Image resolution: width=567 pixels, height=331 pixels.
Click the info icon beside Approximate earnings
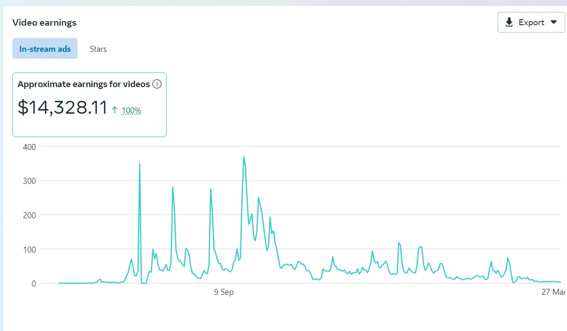(157, 84)
